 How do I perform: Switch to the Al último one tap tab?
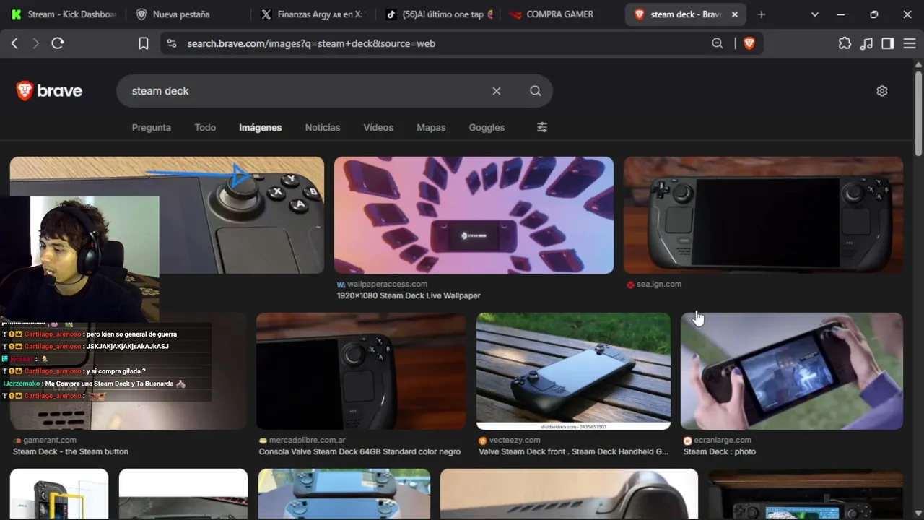click(437, 14)
